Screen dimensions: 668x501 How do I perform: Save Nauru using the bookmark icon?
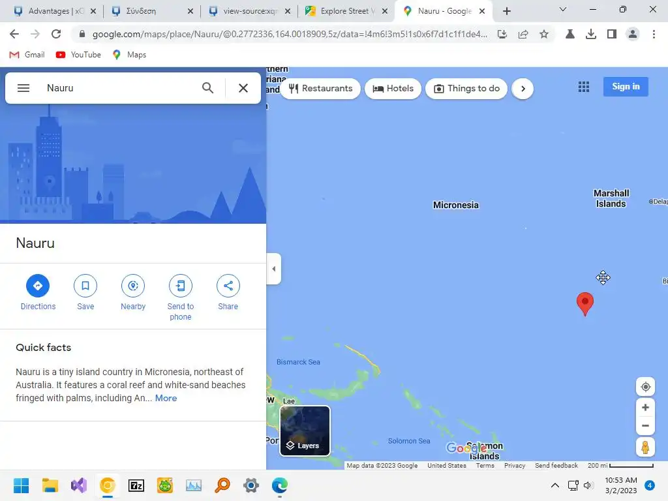click(x=85, y=286)
